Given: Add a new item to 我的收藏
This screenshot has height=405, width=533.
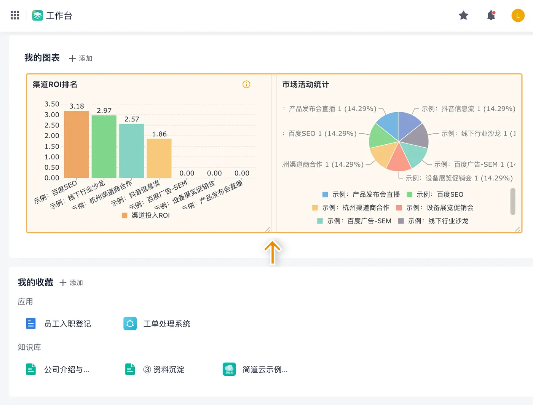Looking at the screenshot, I should [71, 282].
